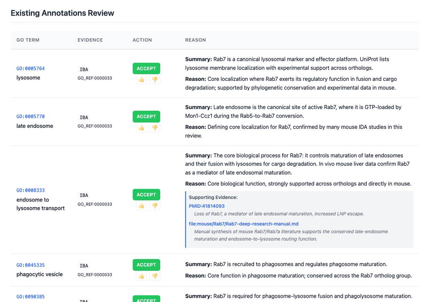This screenshot has height=302, width=430.
Task: Thumbs down endosome to lysosome transport row
Action: point(155,206)
